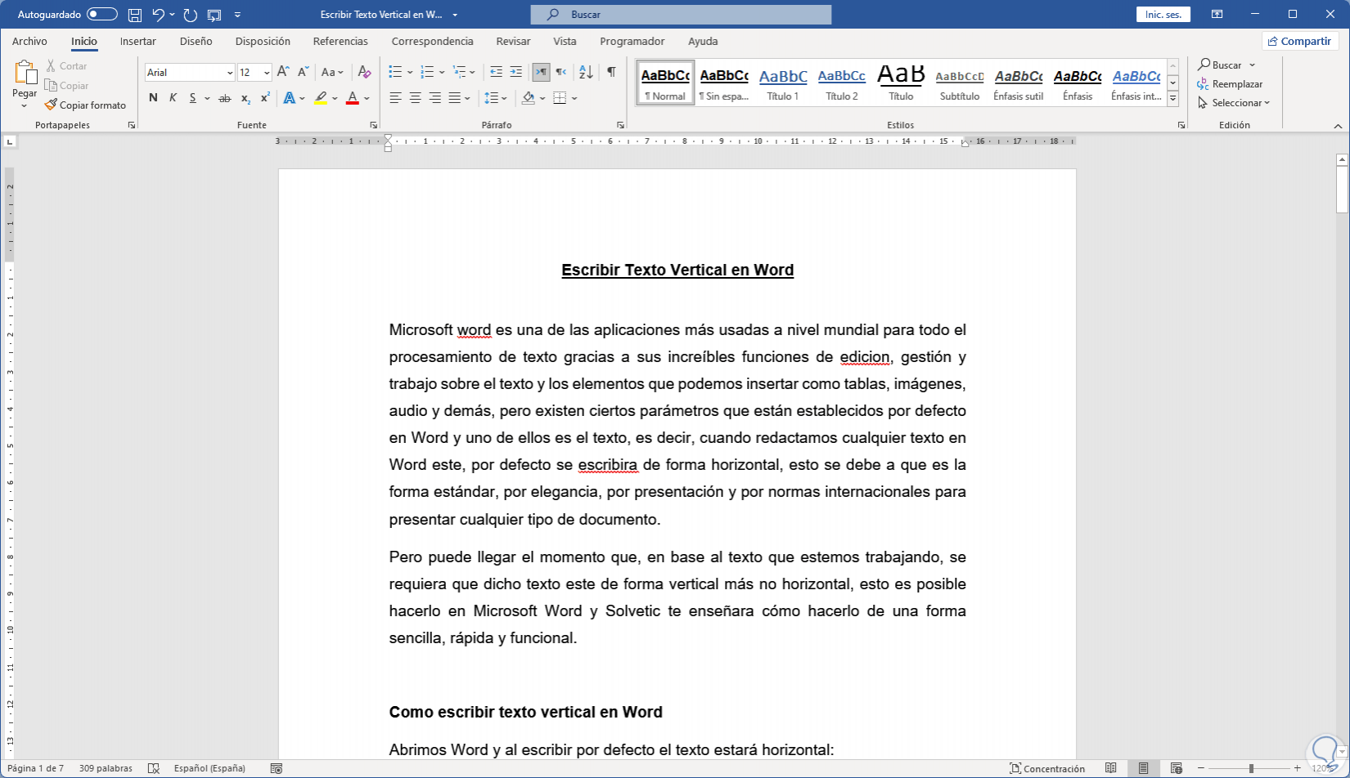Apply strikethrough formatting
The height and width of the screenshot is (778, 1350).
coord(224,98)
